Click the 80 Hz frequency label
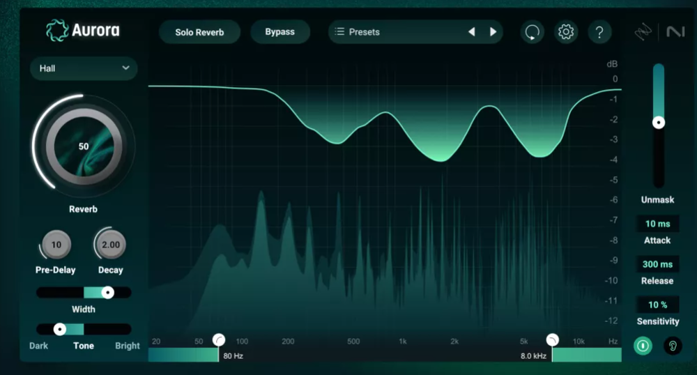The width and height of the screenshot is (697, 375). (x=233, y=356)
